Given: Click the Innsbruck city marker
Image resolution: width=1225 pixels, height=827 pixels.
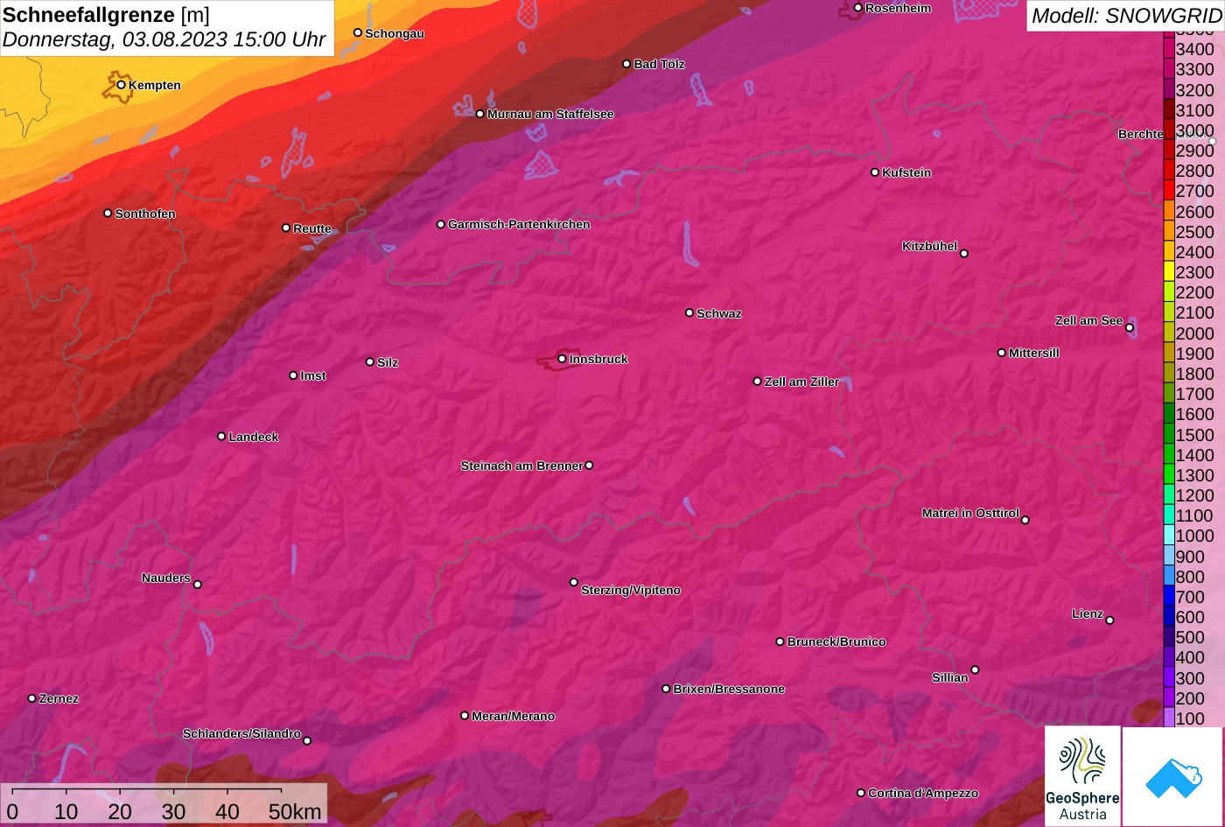Looking at the screenshot, I should click(x=562, y=359).
